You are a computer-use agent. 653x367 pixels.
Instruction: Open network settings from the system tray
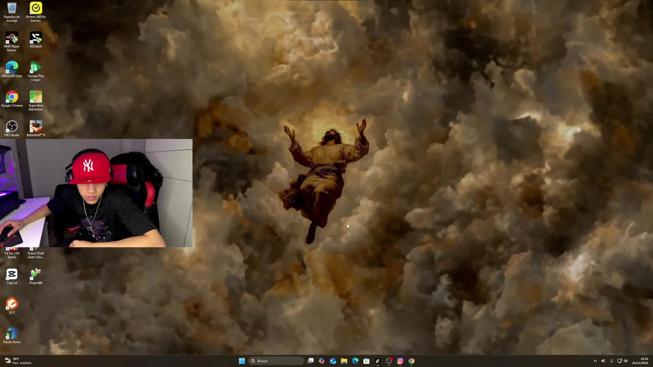(x=619, y=361)
